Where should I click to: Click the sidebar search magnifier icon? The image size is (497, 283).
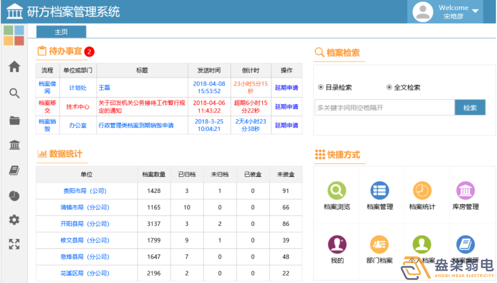point(14,93)
